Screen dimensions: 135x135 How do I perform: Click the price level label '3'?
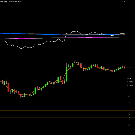click(129, 125)
